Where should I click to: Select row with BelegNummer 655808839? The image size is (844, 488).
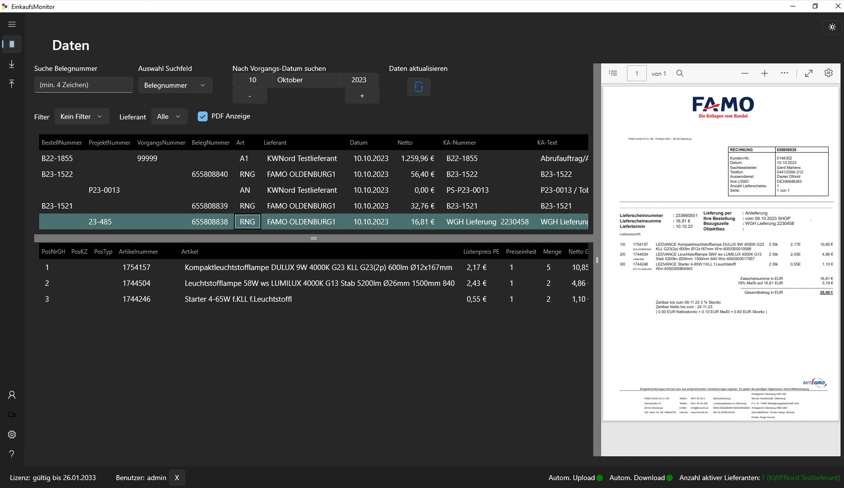click(314, 206)
